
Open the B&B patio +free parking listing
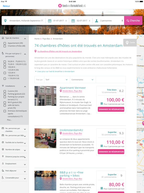pos(71,174)
